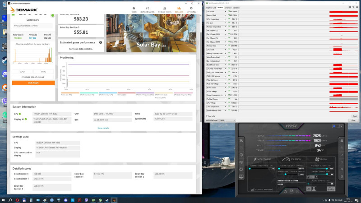Screen dimensions: 361x203
Task: Open Afterburner information icon
Action: tap(241, 155)
